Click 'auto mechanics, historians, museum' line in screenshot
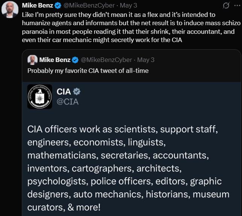242x216 pixels. pyautogui.click(x=128, y=194)
